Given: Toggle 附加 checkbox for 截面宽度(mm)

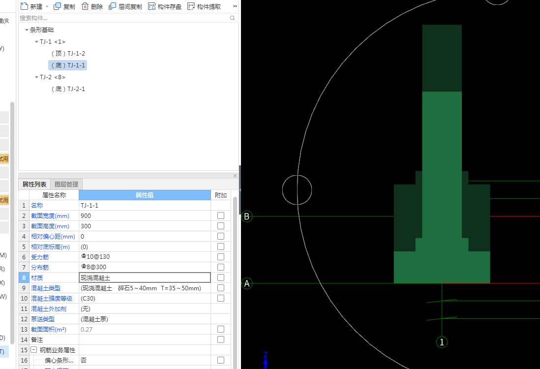Looking at the screenshot, I should tap(221, 215).
